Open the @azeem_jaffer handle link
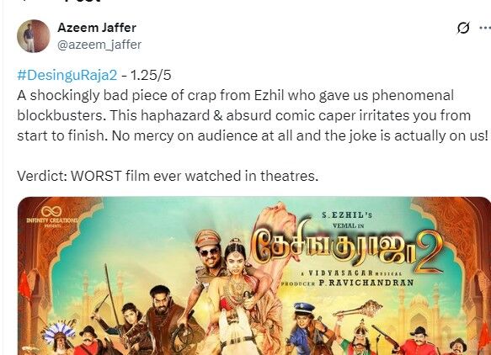491x355 pixels. [x=99, y=45]
